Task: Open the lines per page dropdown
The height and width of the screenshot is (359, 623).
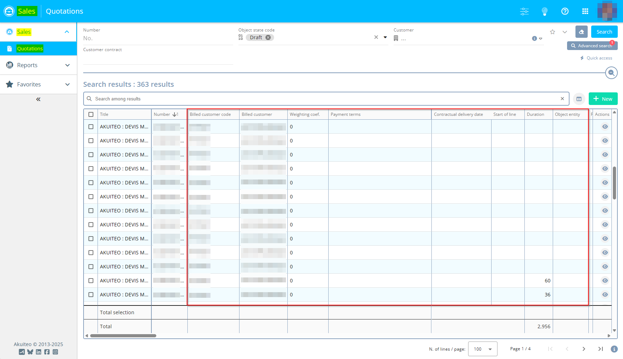Action: (482, 349)
